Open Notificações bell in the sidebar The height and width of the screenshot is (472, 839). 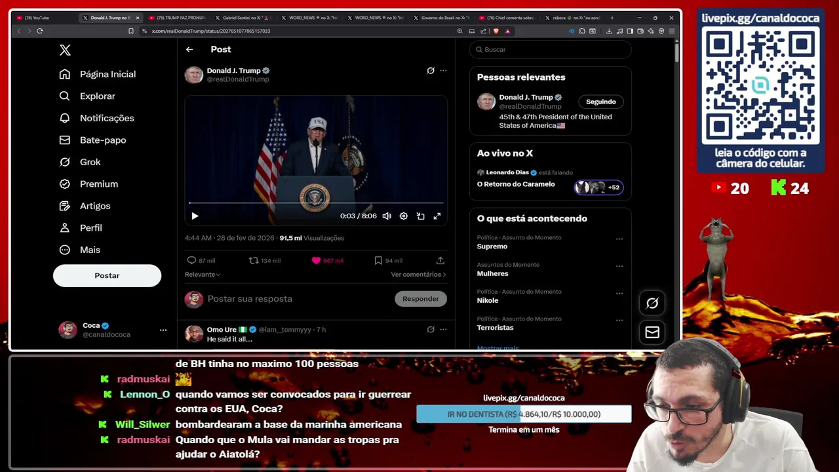point(64,118)
